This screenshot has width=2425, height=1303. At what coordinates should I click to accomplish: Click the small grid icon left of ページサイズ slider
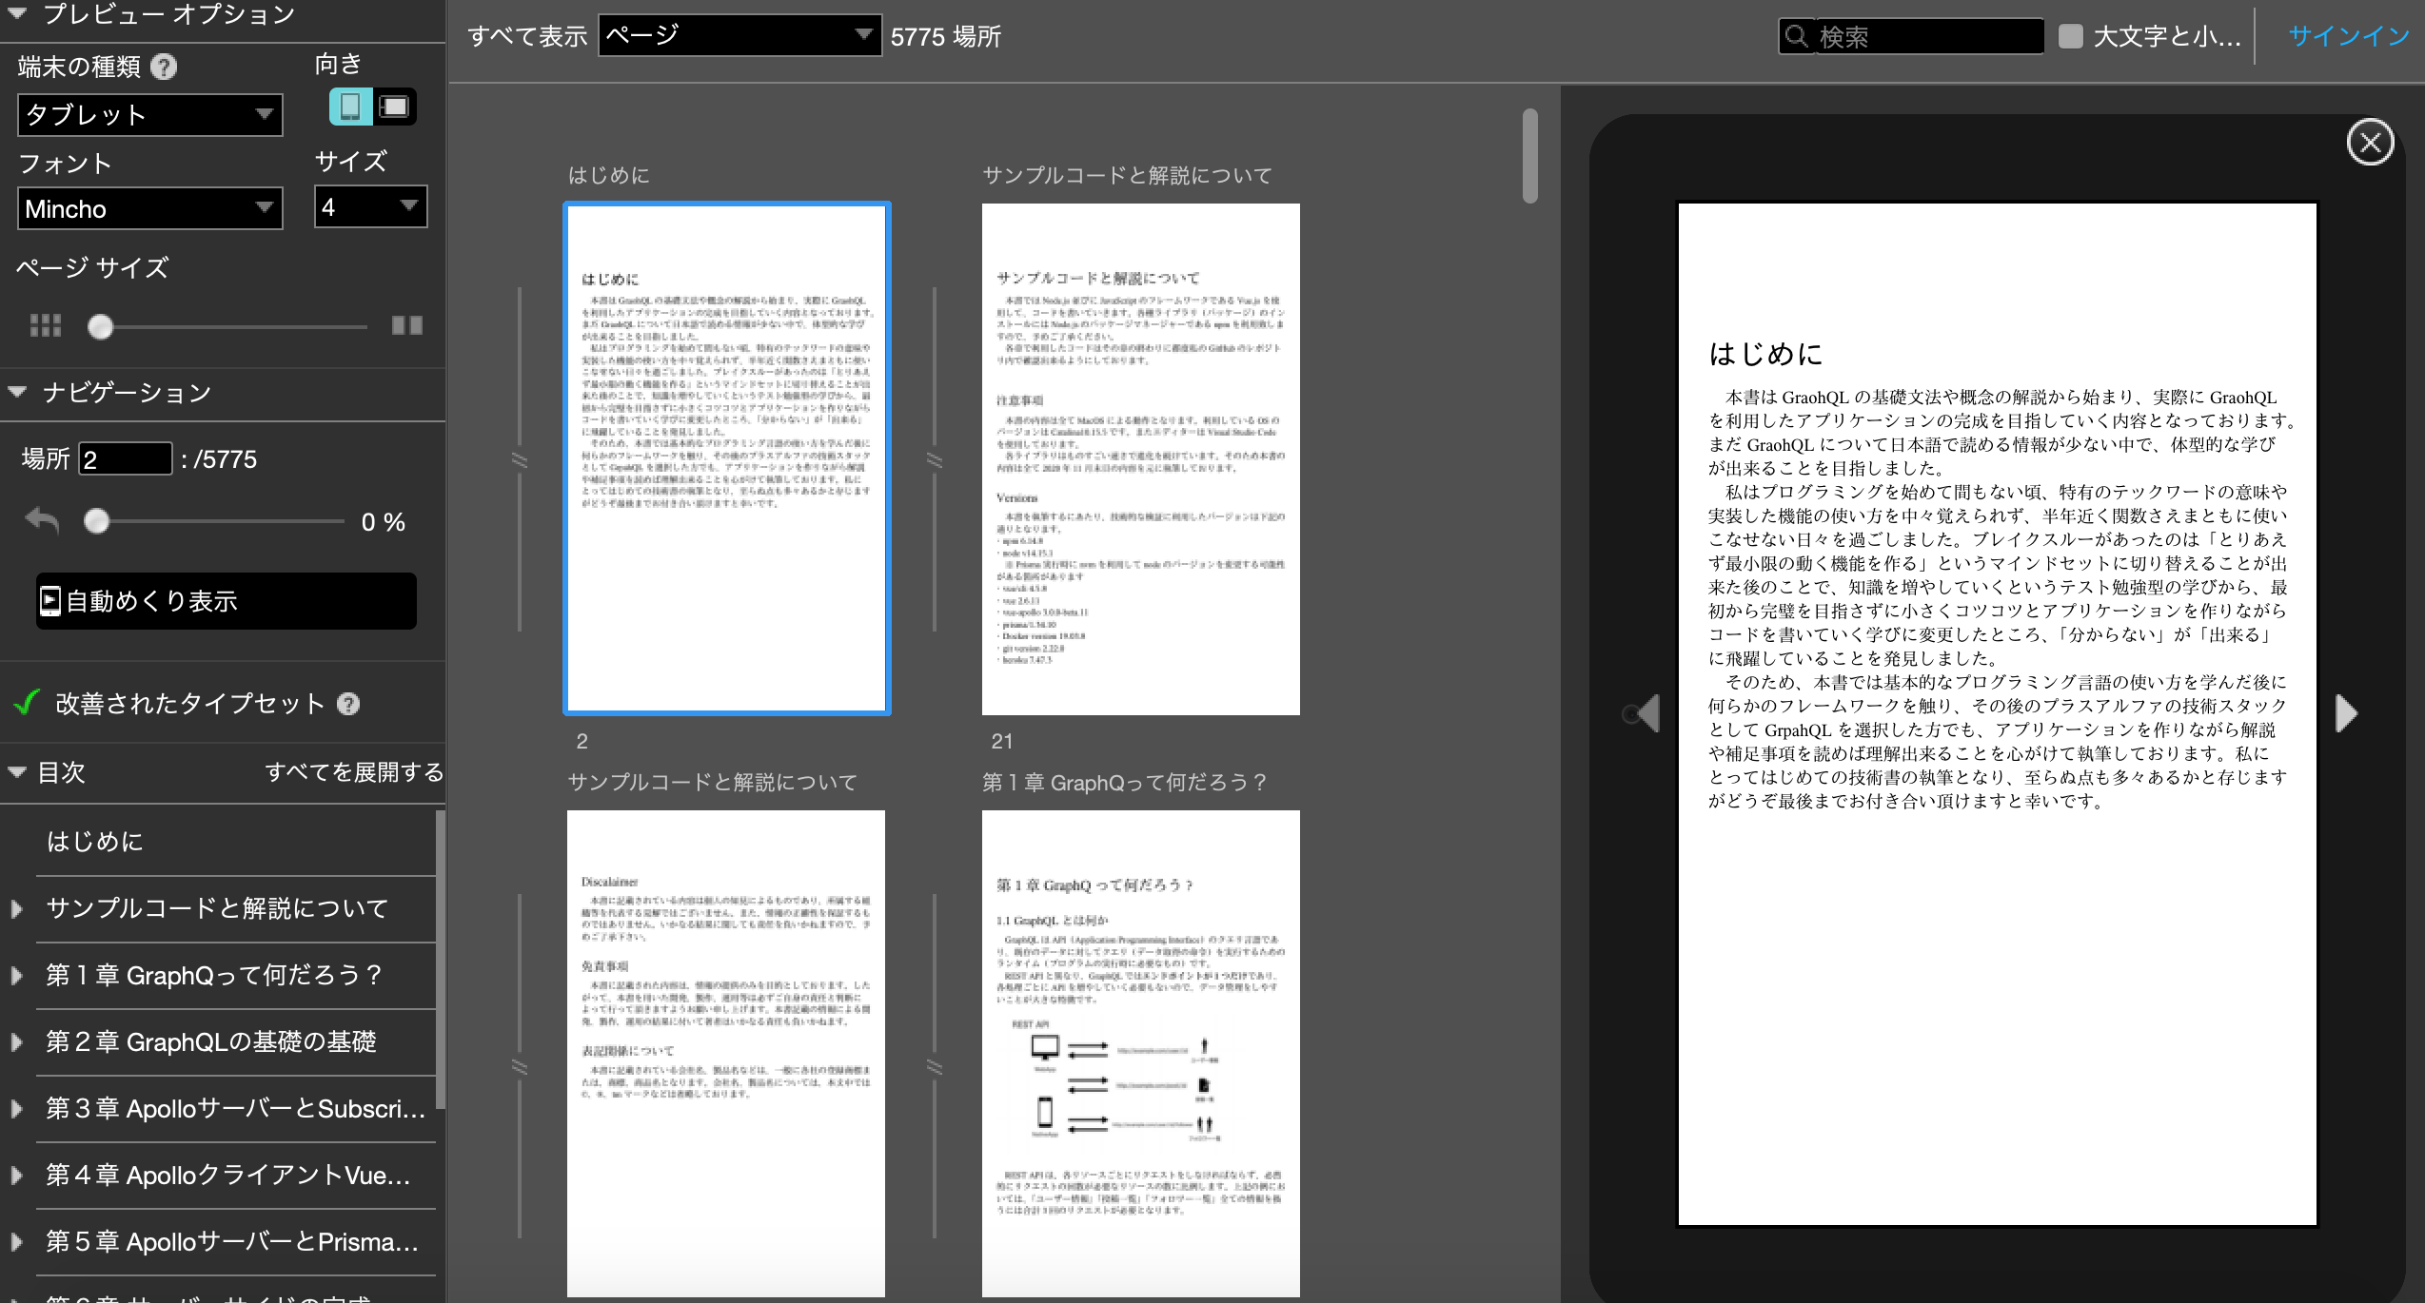tap(45, 324)
